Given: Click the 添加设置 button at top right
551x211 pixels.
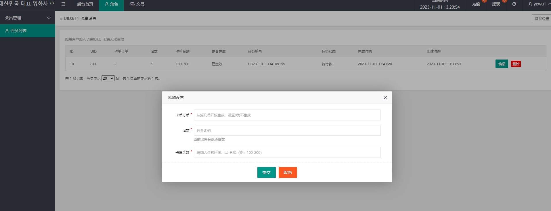Looking at the screenshot, I should (542, 19).
